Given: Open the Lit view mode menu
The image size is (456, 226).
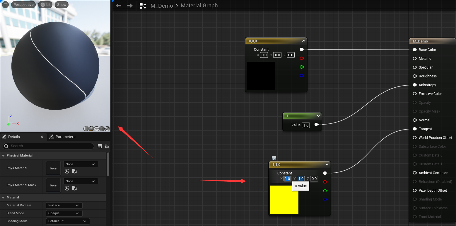Looking at the screenshot, I should point(45,5).
